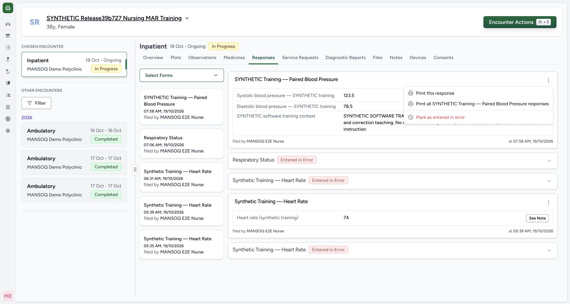The width and height of the screenshot is (570, 304).
Task: Open the facility building icon in sidebar
Action: coord(8,24)
